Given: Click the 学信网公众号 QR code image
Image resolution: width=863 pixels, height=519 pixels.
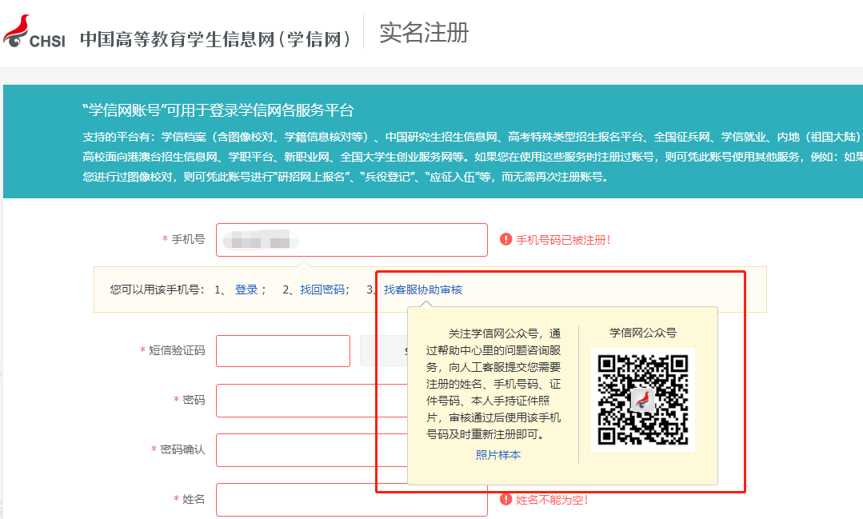Looking at the screenshot, I should click(x=642, y=400).
